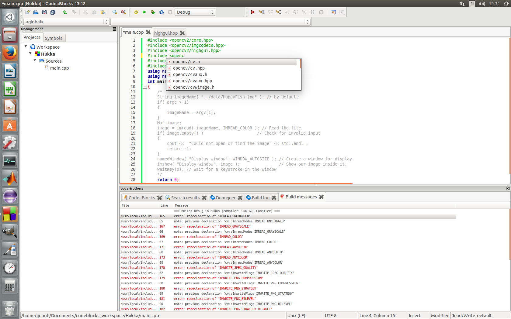Save the current file
Viewport: 511px width, 319px height.
click(x=44, y=12)
